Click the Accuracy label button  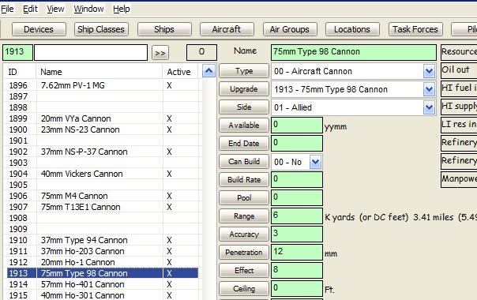pyautogui.click(x=244, y=234)
